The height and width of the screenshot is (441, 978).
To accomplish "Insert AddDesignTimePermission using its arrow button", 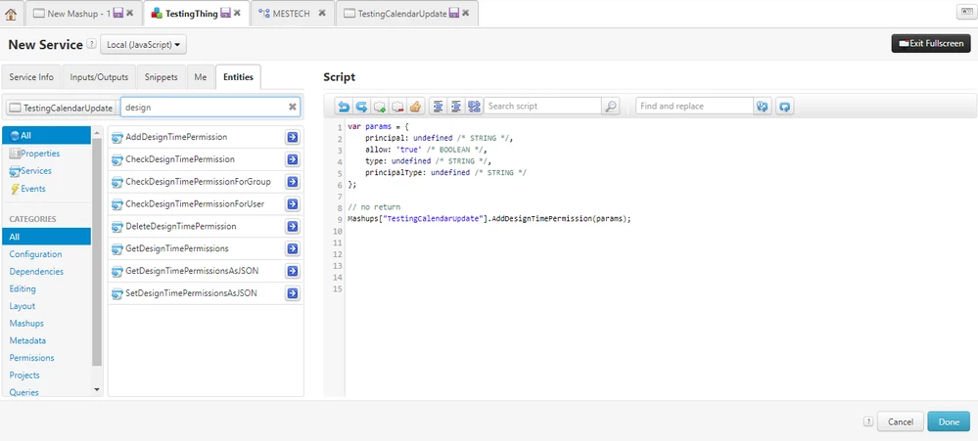I will (x=293, y=137).
